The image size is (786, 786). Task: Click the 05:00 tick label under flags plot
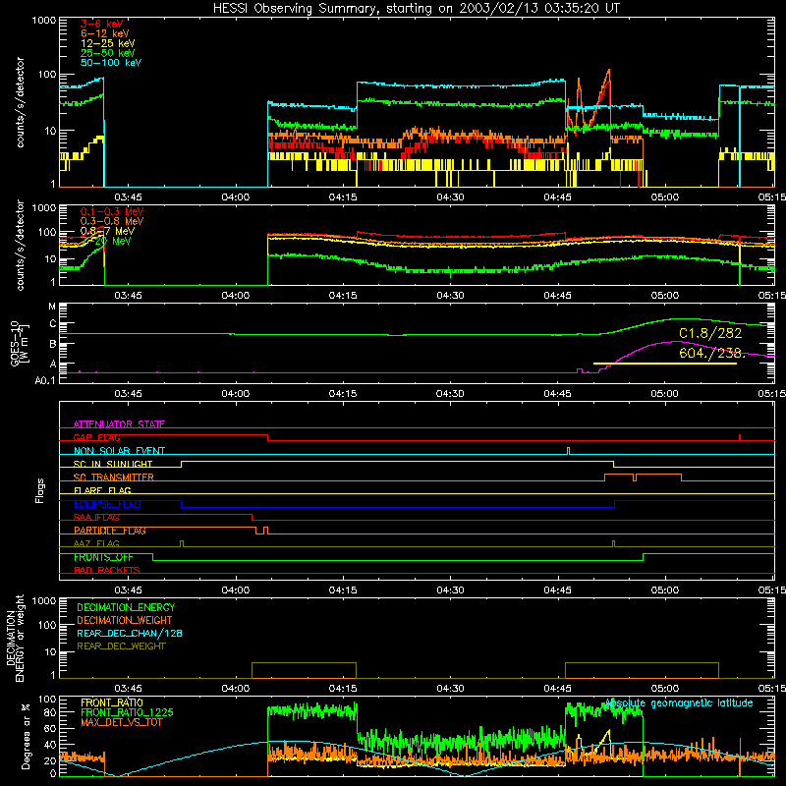(665, 590)
